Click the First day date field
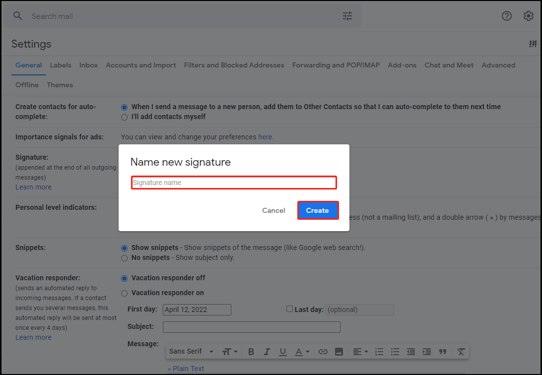This screenshot has width=542, height=375. 197,310
